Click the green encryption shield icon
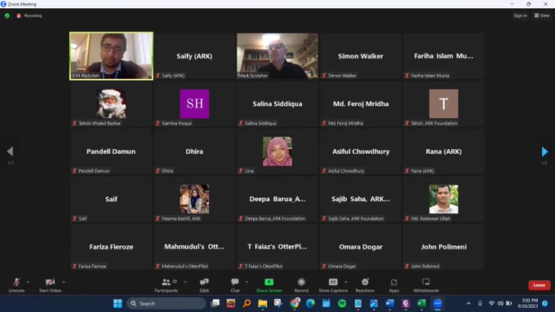 [x=7, y=15]
